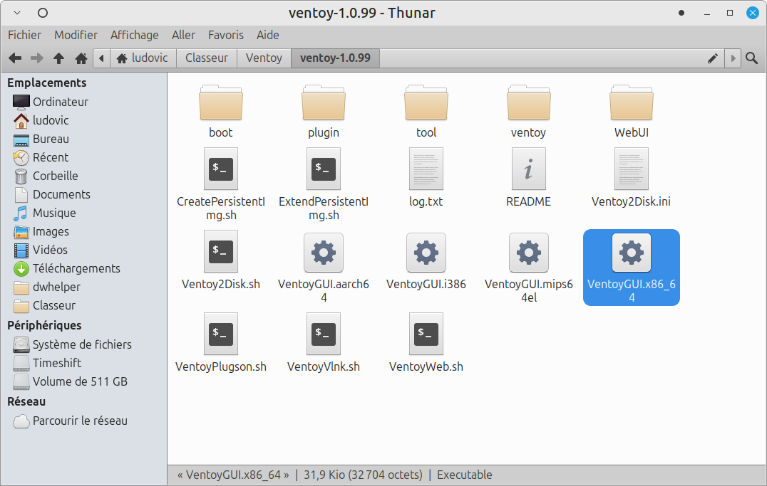Open the window menu chevron in title bar
Image resolution: width=767 pixels, height=486 pixels.
tap(17, 13)
